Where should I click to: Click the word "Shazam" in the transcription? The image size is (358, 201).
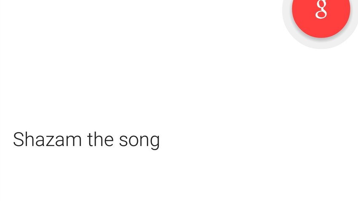[x=47, y=140]
